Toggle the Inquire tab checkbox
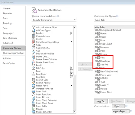The image size is (135, 115). [x=99, y=89]
